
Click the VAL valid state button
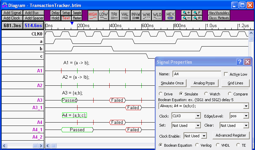click(x=125, y=15)
